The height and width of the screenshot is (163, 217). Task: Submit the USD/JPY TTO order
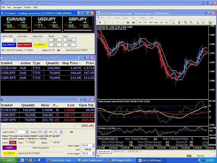pos(9,148)
